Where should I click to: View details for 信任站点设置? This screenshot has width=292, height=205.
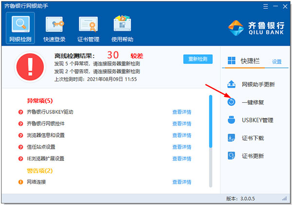(182, 147)
